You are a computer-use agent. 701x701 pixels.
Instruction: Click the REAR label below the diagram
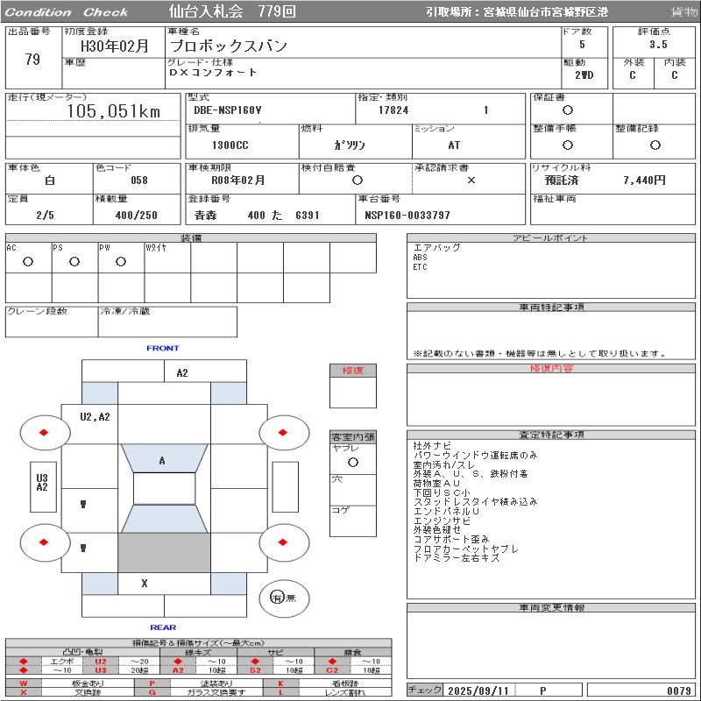point(163,627)
